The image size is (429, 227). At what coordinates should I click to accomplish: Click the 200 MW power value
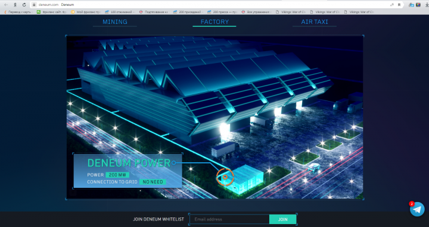[117, 175]
